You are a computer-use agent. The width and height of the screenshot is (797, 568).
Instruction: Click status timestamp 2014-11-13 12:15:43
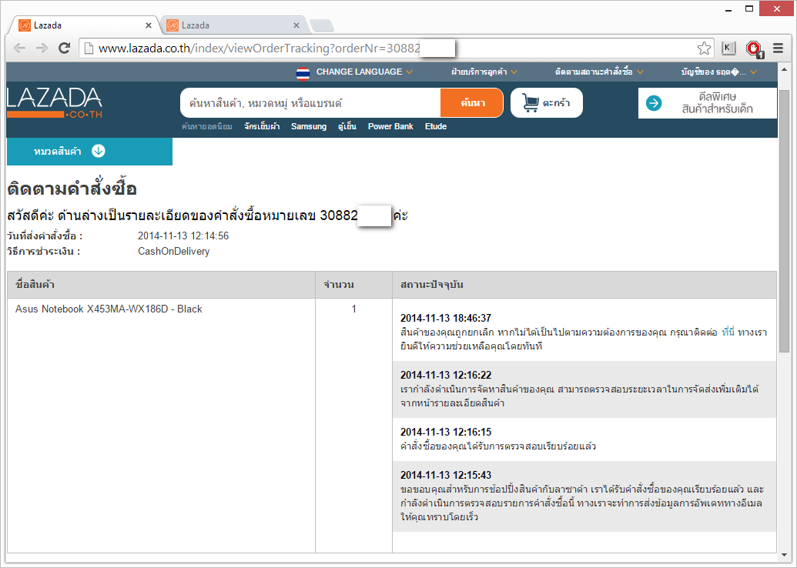coord(446,475)
